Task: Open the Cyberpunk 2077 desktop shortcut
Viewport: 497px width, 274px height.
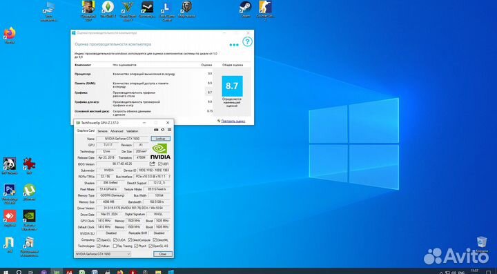Action: click(x=88, y=10)
